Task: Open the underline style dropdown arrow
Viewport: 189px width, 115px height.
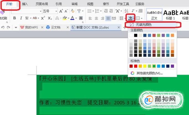Action: pyautogui.click(x=30, y=18)
